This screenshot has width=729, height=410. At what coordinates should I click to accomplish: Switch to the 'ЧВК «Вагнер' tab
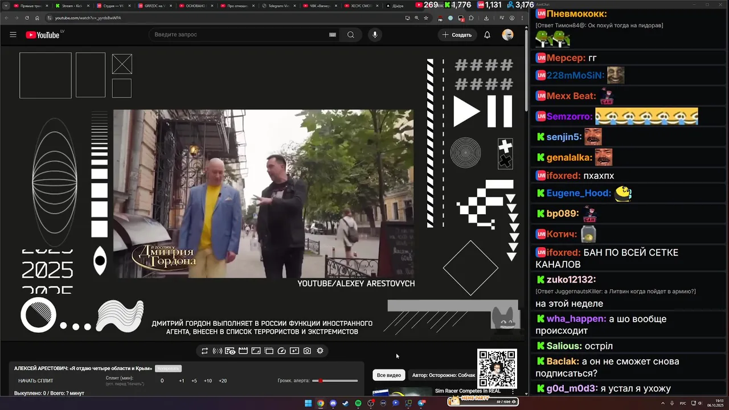320,6
